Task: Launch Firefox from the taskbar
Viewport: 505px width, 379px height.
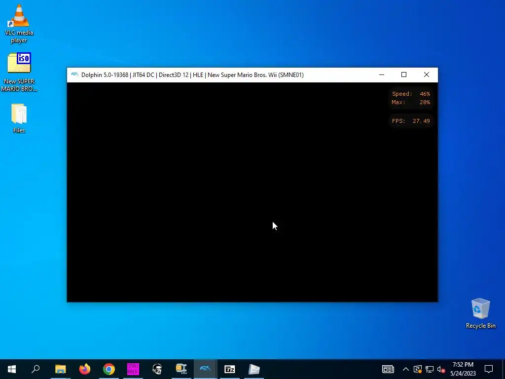Action: (x=85, y=369)
